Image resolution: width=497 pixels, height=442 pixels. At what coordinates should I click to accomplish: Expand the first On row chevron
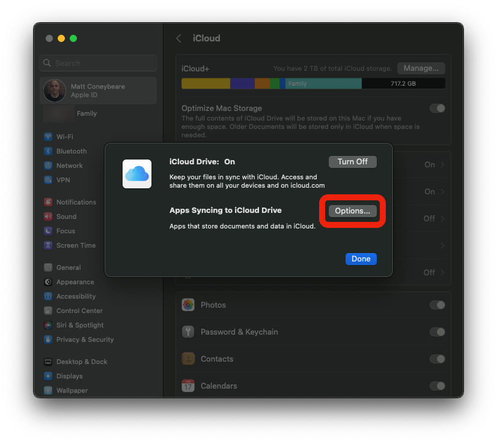tap(443, 164)
